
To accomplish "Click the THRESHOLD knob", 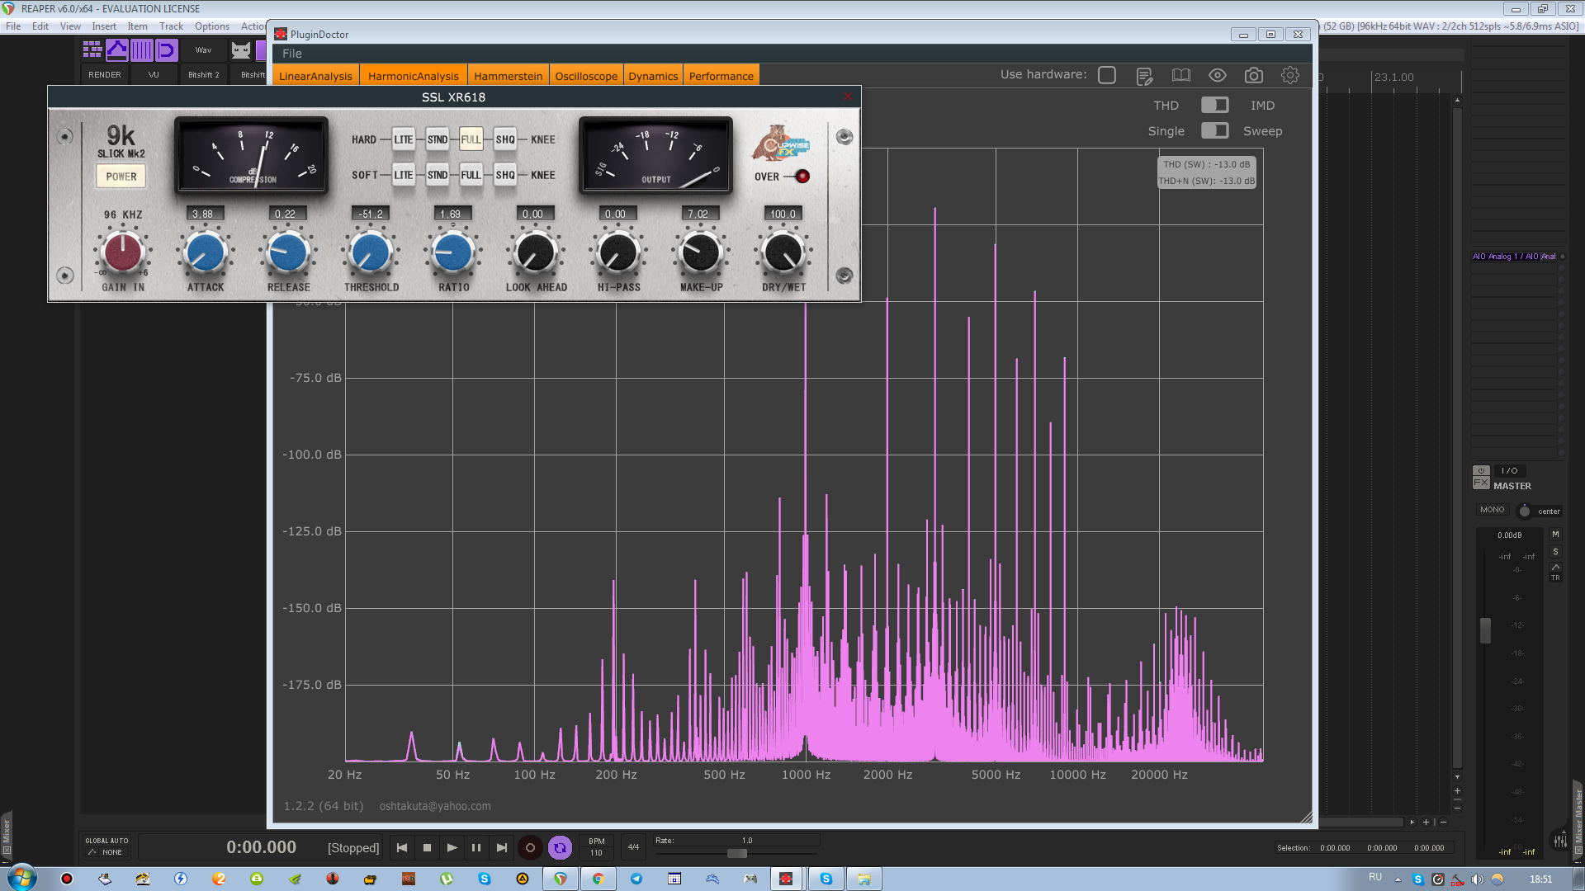I will tap(371, 252).
